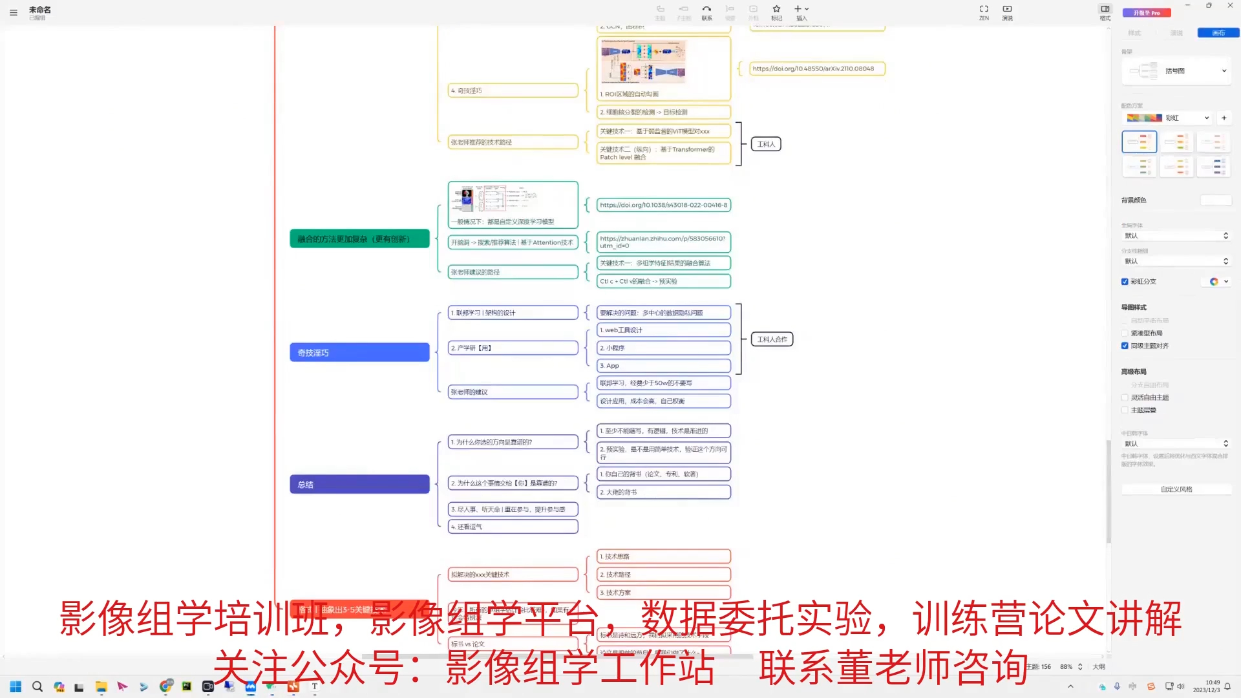Add a custom color scheme with plus button
Image resolution: width=1241 pixels, height=698 pixels.
(1224, 118)
